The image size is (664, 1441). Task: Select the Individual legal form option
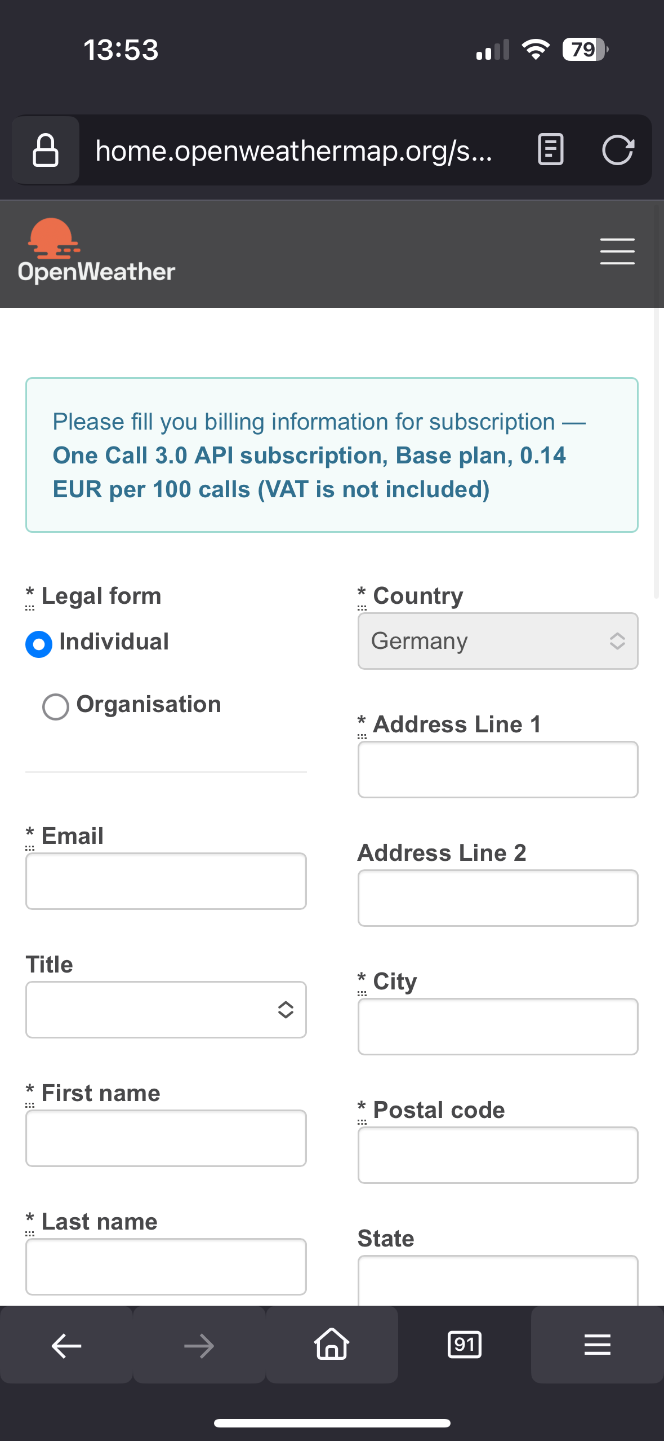39,644
